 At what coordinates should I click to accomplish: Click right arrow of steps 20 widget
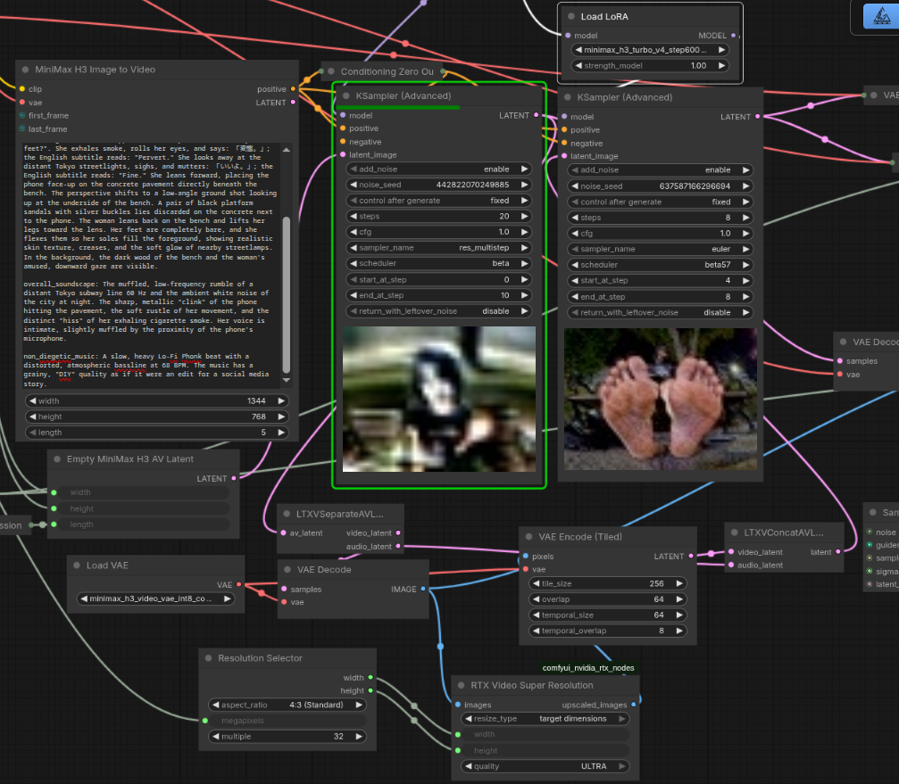click(524, 216)
